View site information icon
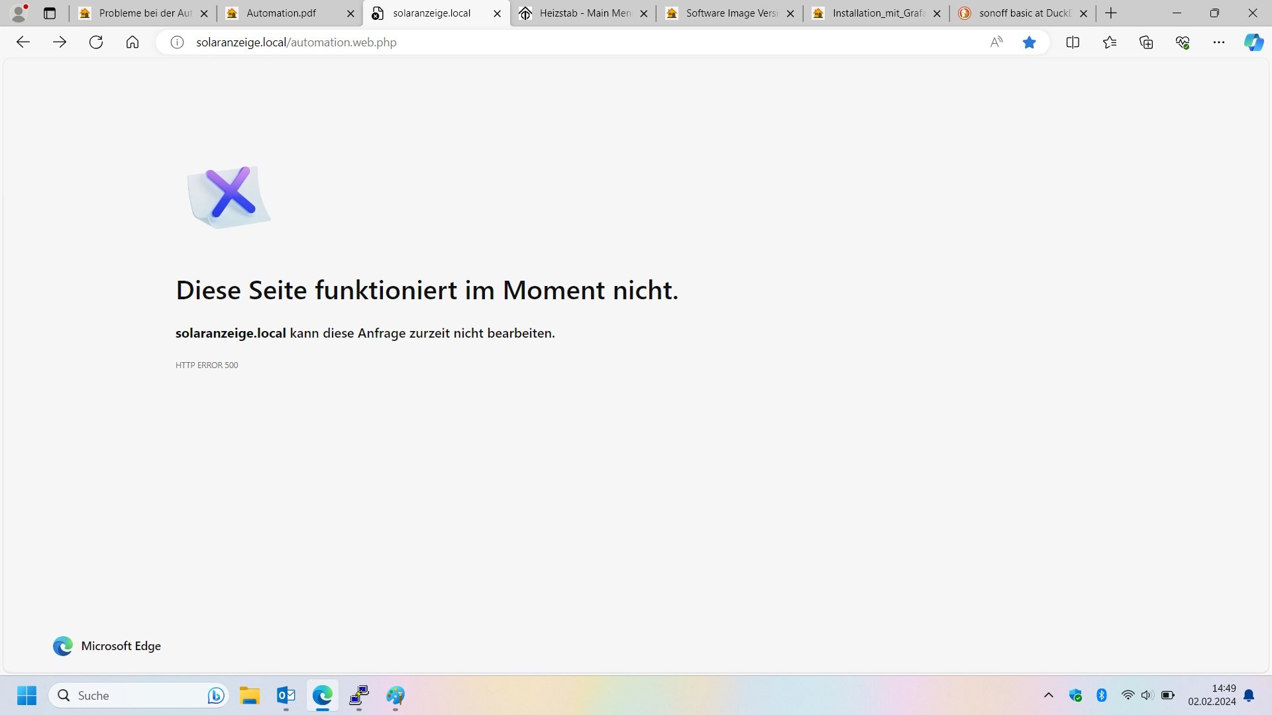The height and width of the screenshot is (715, 1272). 177,42
